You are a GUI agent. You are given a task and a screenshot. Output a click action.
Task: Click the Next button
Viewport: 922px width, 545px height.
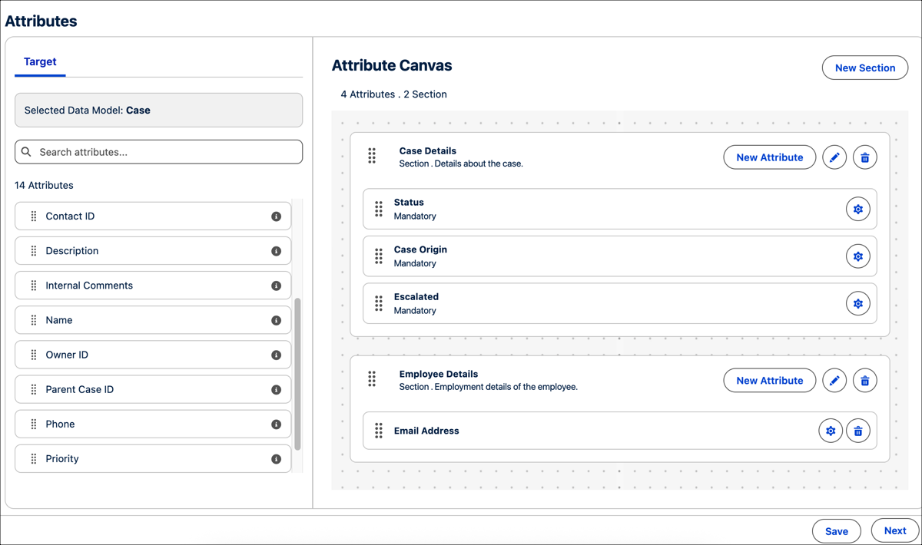tap(895, 530)
